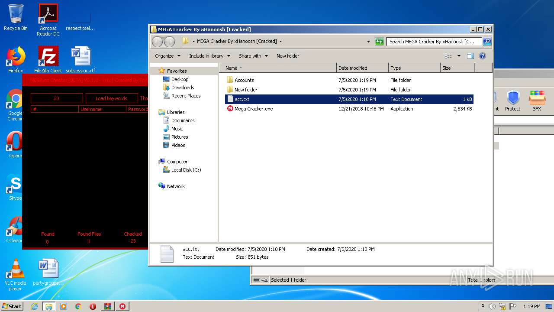Open Internet Explorer from taskbar
The width and height of the screenshot is (554, 312).
pyautogui.click(x=34, y=306)
